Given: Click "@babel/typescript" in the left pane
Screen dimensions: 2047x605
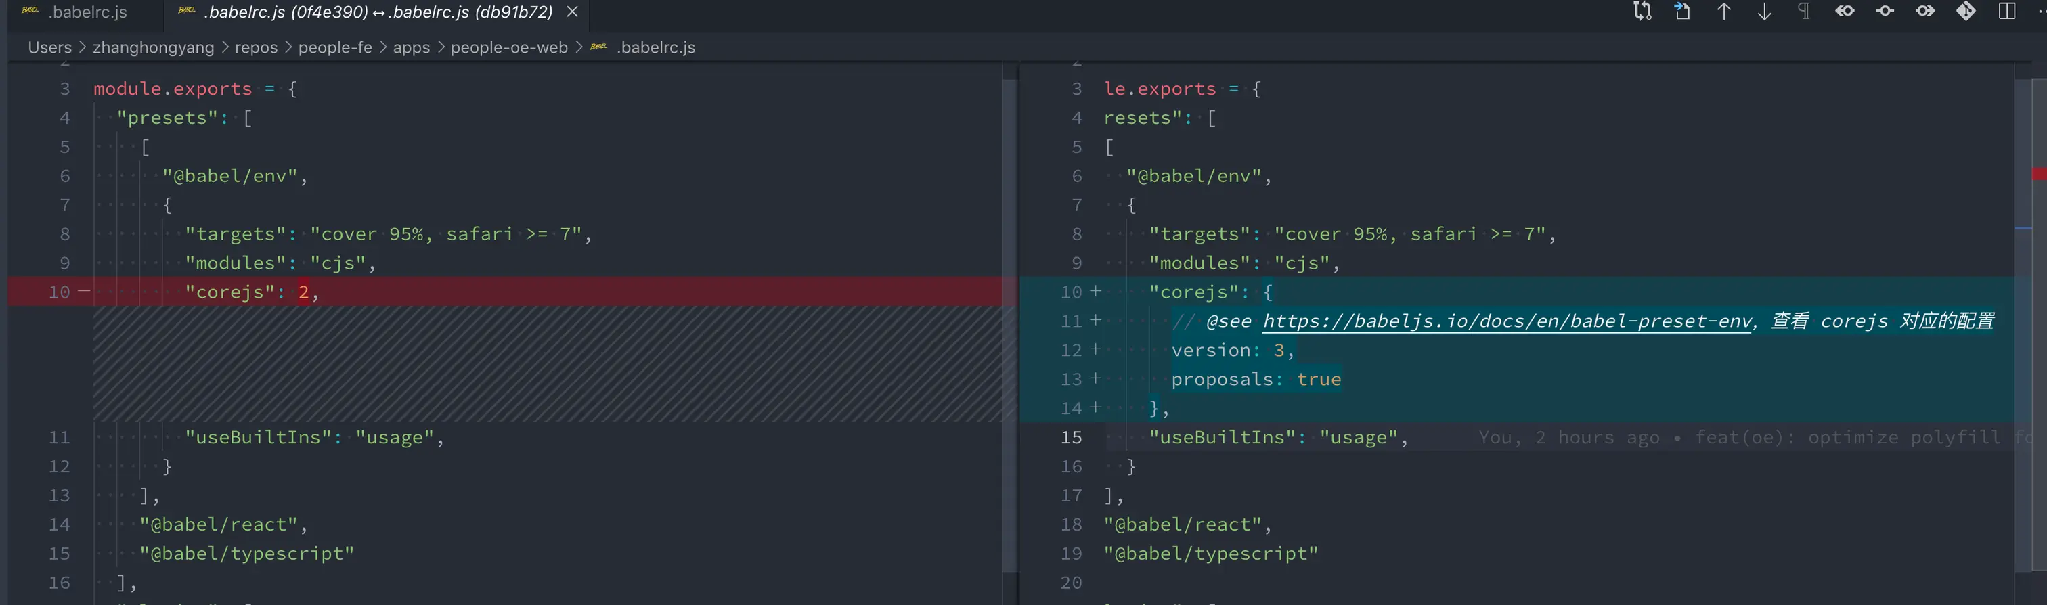Looking at the screenshot, I should pos(246,554).
